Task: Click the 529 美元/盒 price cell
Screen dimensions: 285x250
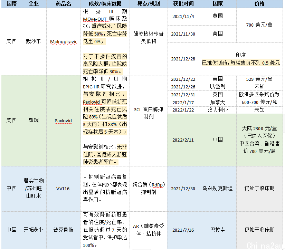Action: (x=259, y=79)
